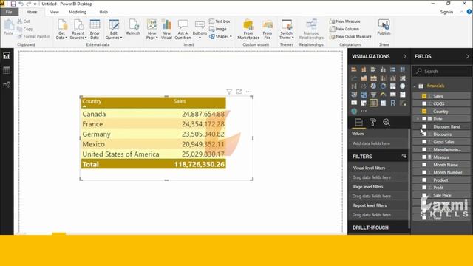
Task: Select the Clustered column chart visualization
Action: [383, 69]
